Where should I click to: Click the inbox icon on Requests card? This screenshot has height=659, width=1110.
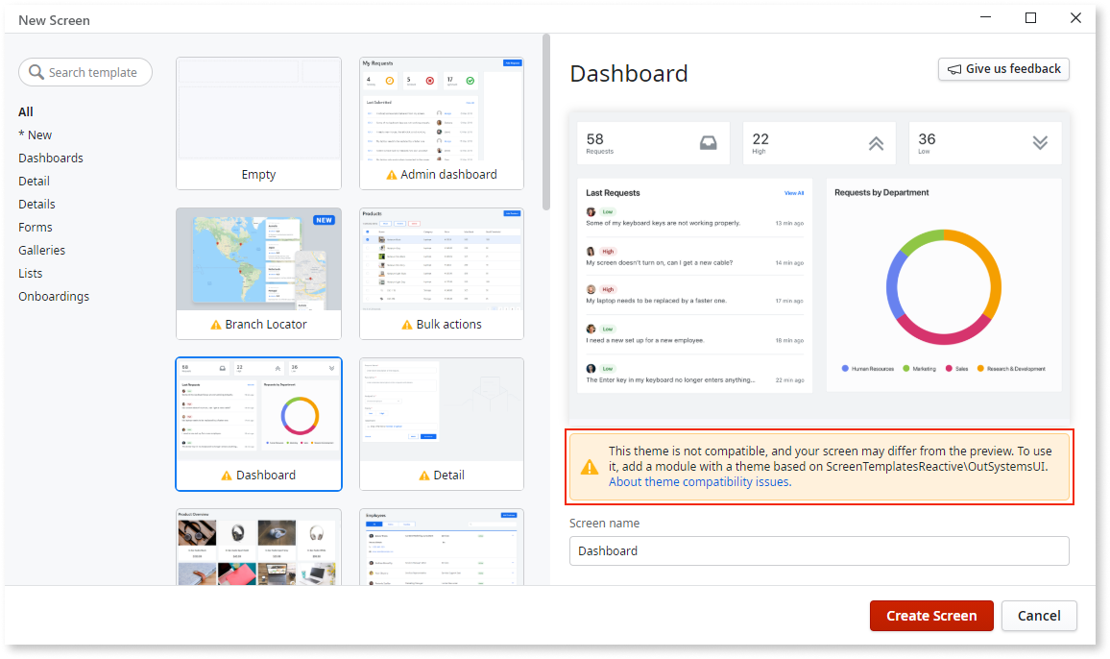coord(709,141)
